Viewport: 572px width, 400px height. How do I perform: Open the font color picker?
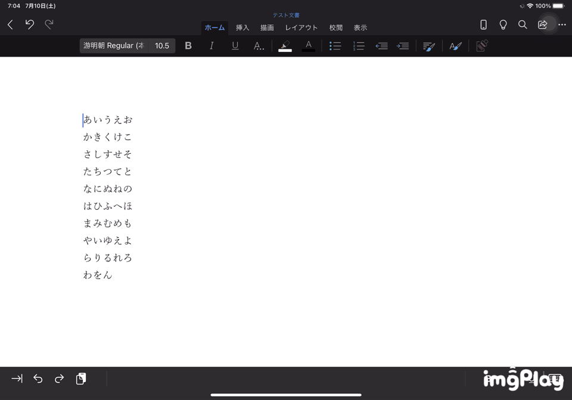pyautogui.click(x=309, y=46)
